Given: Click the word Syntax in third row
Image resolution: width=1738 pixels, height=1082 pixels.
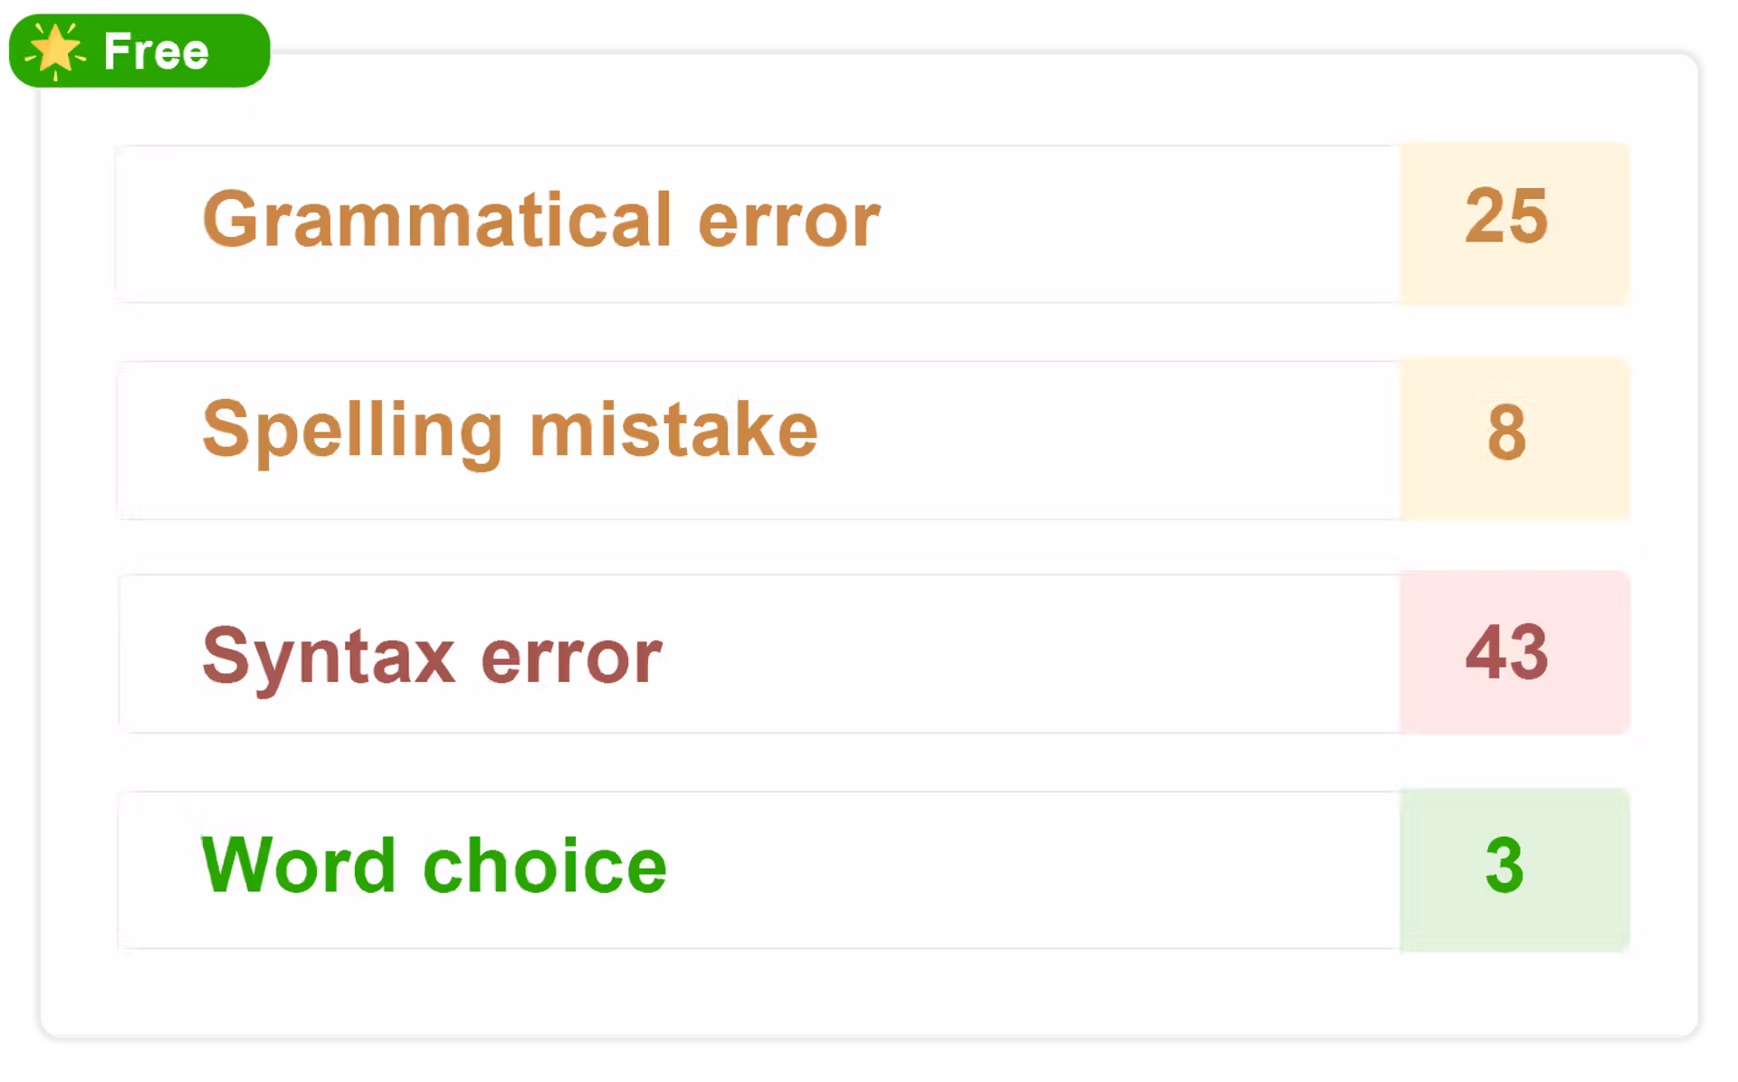Looking at the screenshot, I should click(x=329, y=657).
